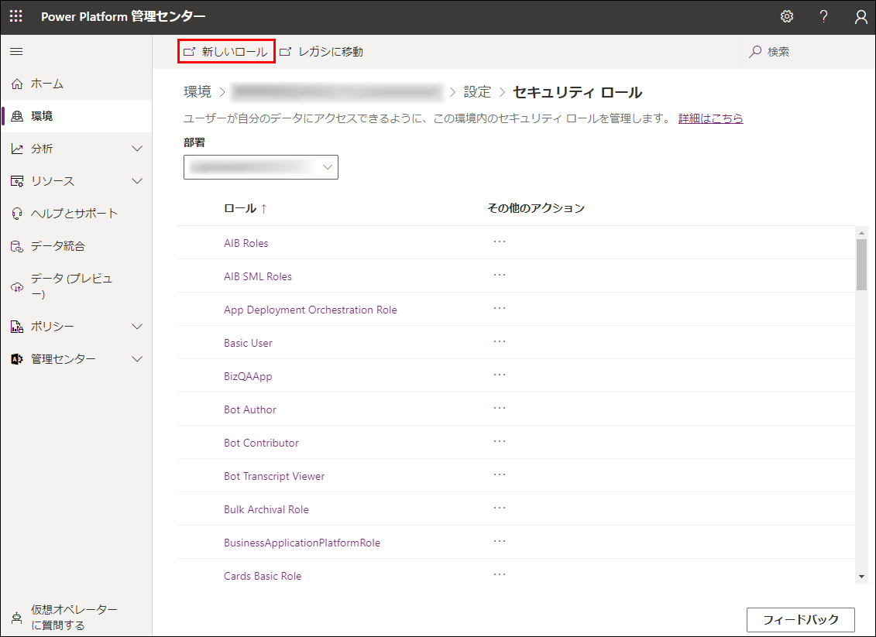Open the BizQAApp role

(x=248, y=376)
